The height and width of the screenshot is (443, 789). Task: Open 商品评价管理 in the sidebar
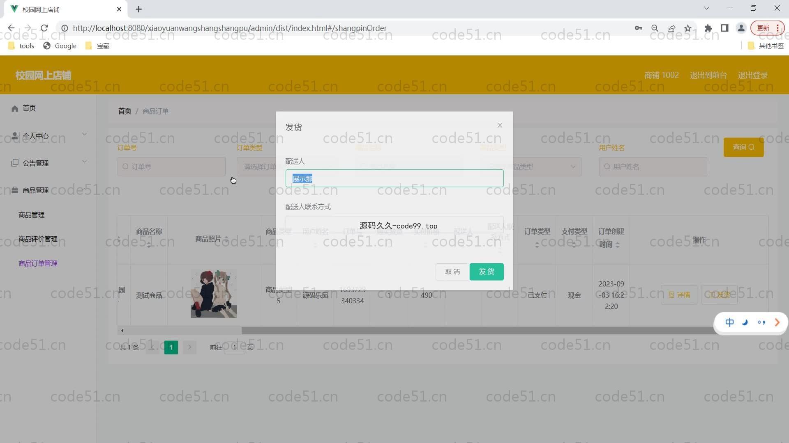[x=38, y=239]
